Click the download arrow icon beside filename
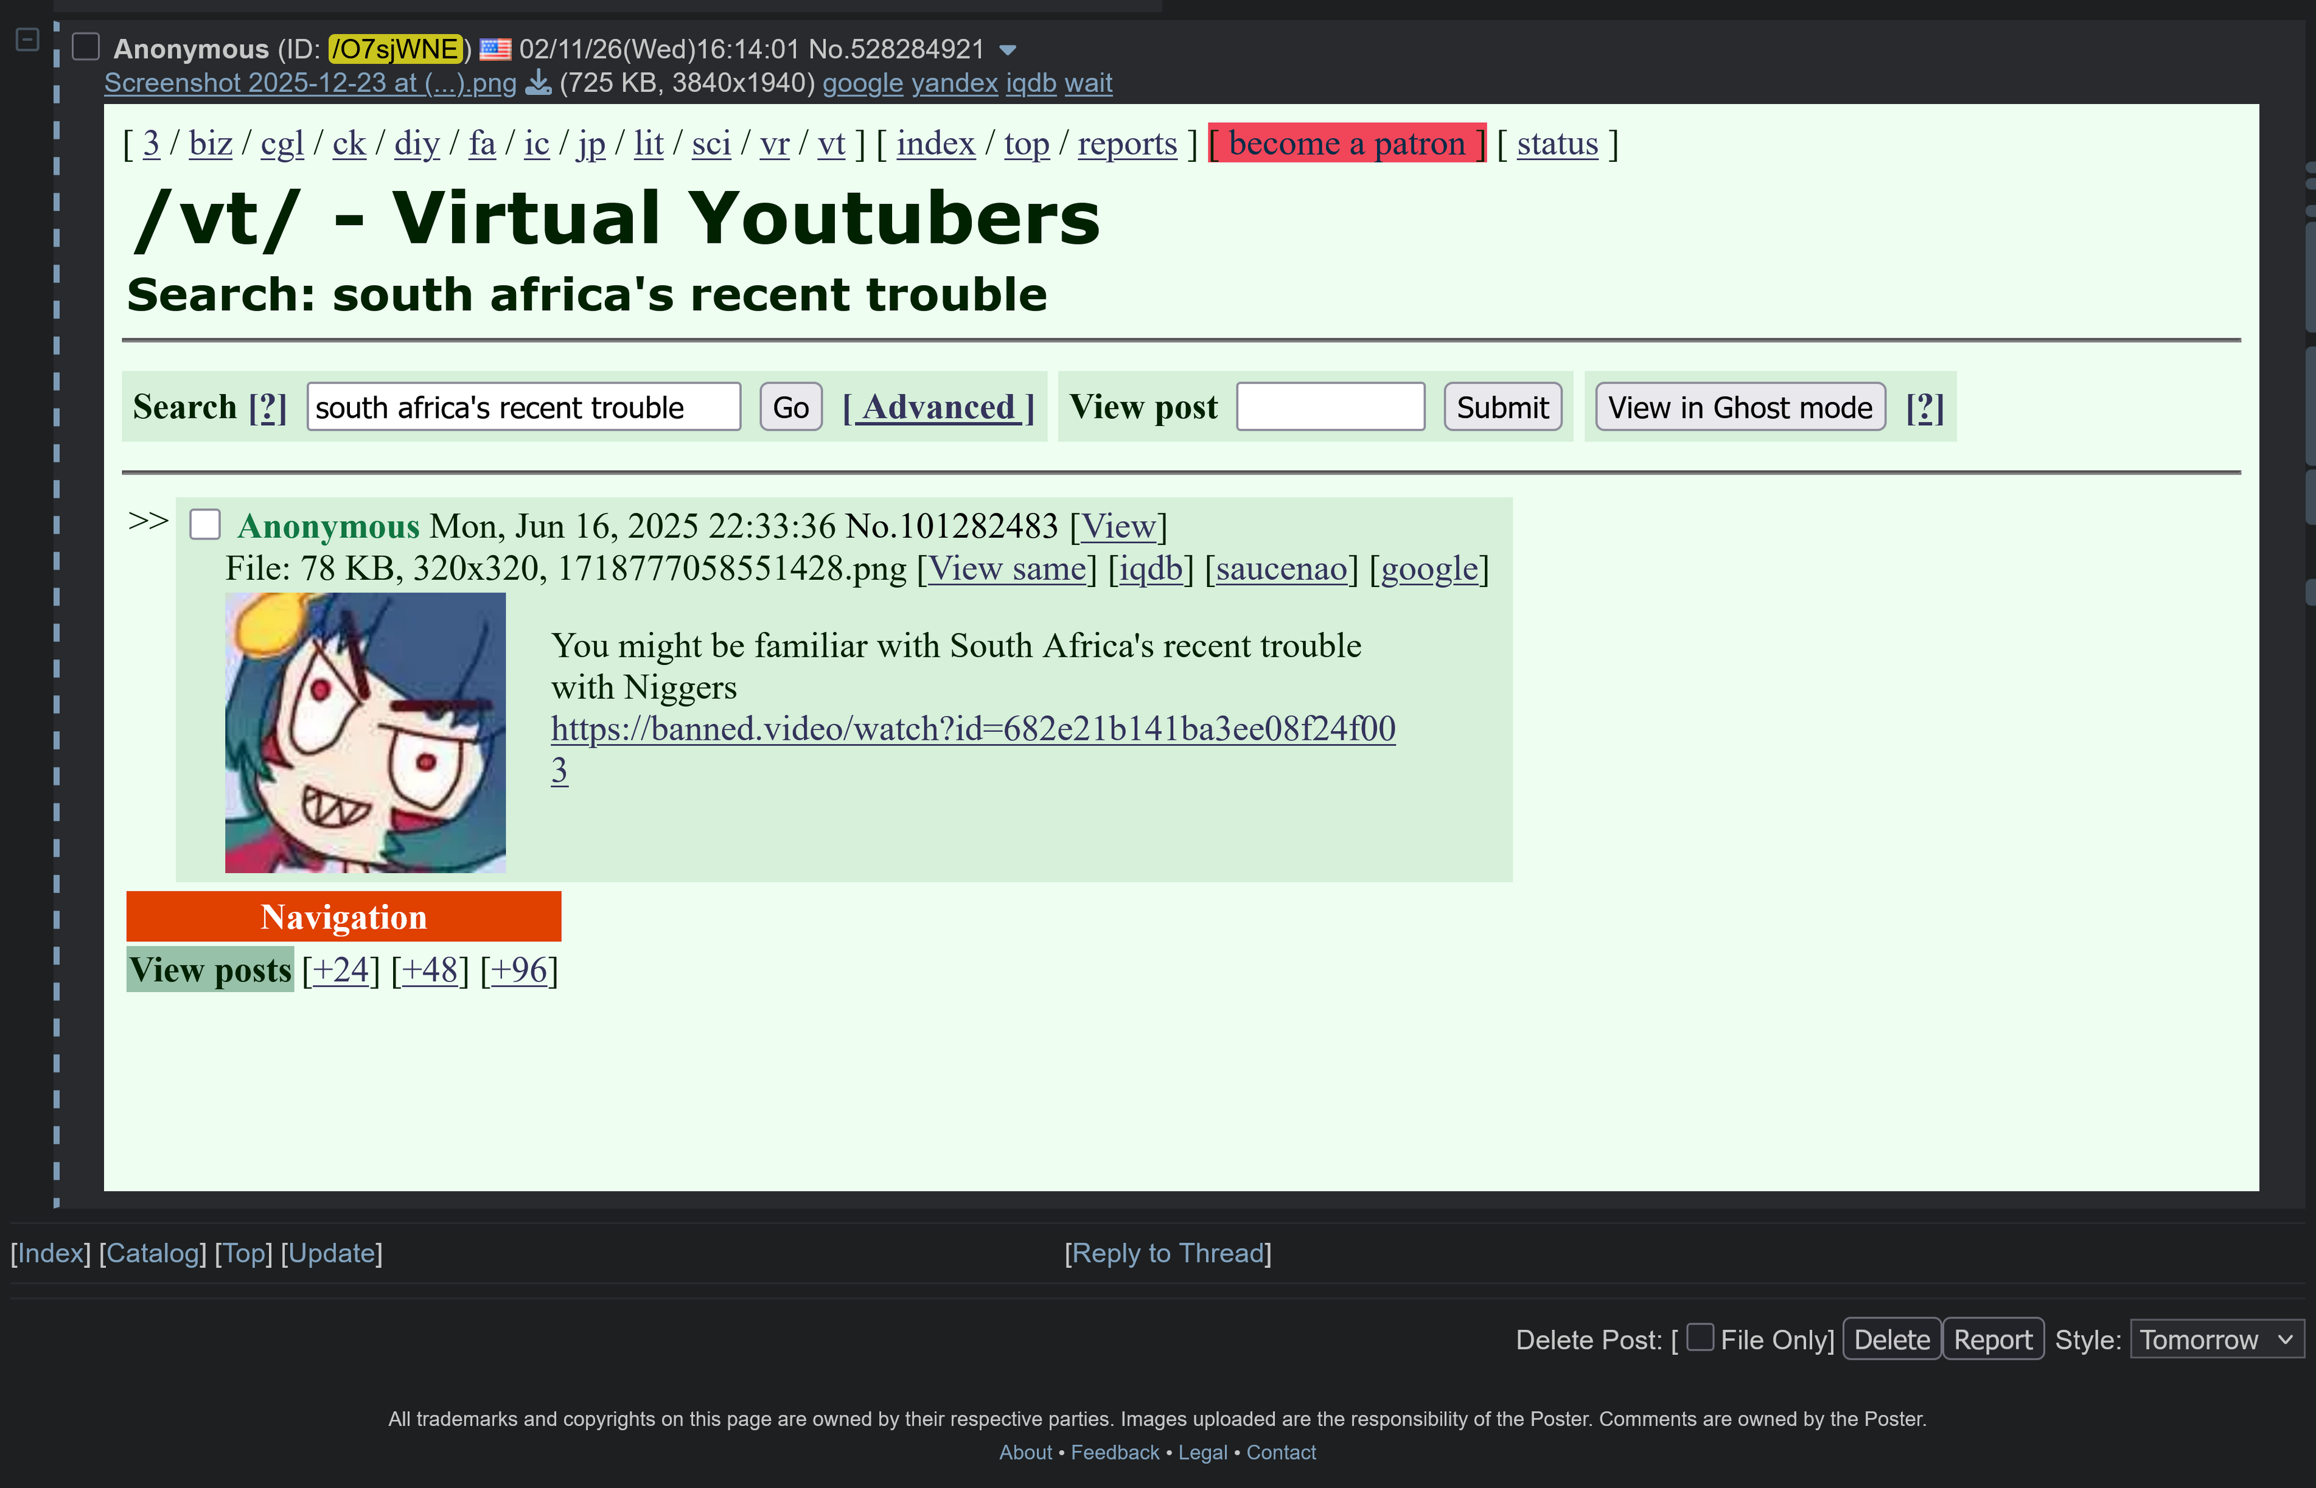This screenshot has height=1488, width=2316. point(538,84)
